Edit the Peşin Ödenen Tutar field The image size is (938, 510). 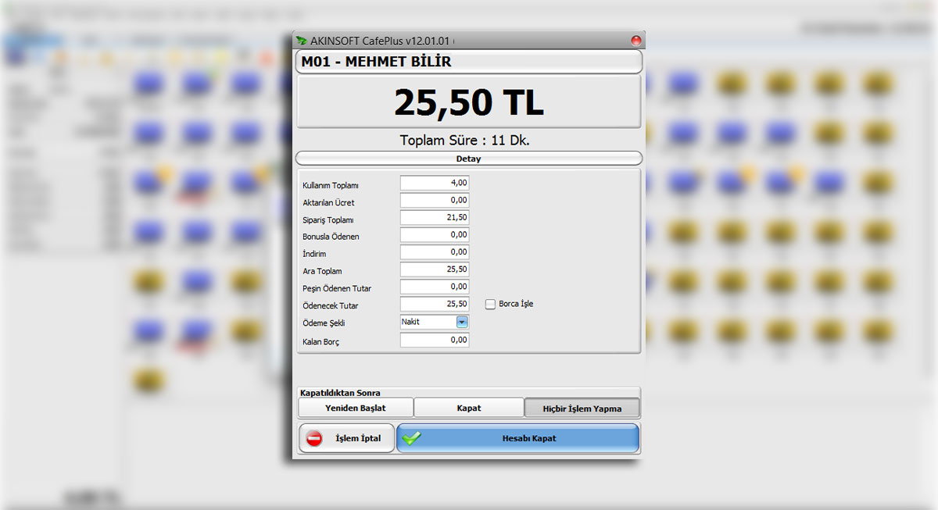[x=434, y=287]
